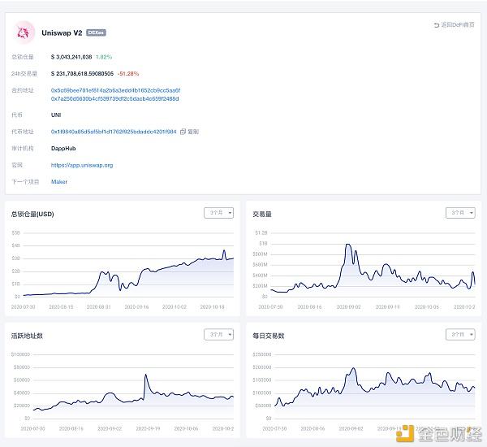487x447 pixels.
Task: Click the 每日交易数 chart title
Action: click(x=269, y=336)
